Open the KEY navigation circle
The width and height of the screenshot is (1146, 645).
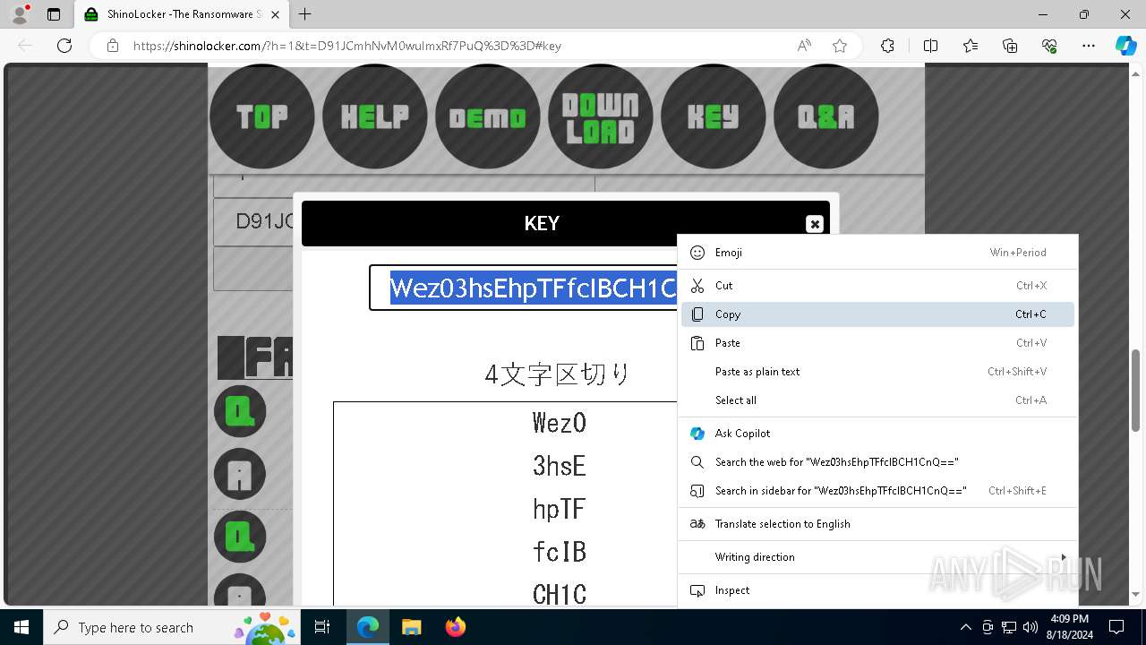(713, 116)
